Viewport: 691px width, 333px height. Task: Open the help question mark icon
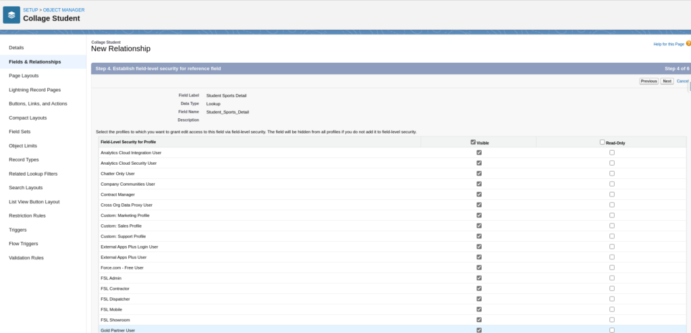[x=688, y=43]
